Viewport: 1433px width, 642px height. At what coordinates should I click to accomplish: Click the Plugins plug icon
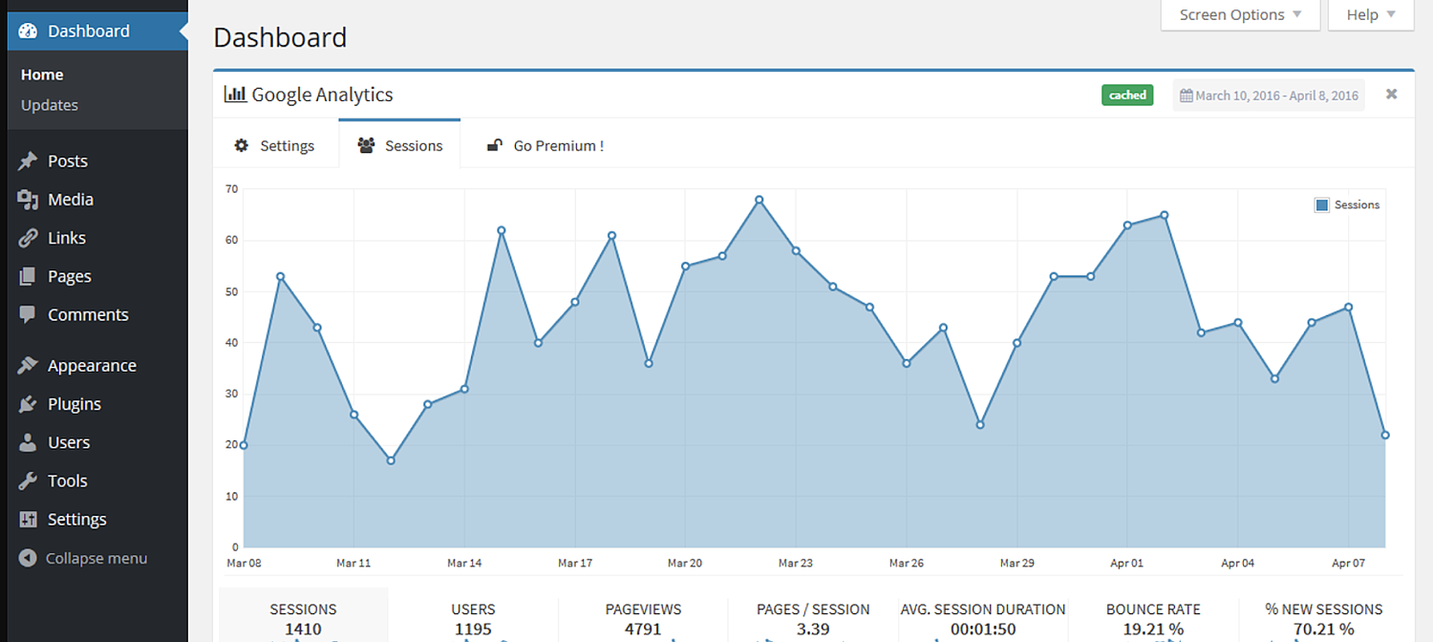coord(28,404)
